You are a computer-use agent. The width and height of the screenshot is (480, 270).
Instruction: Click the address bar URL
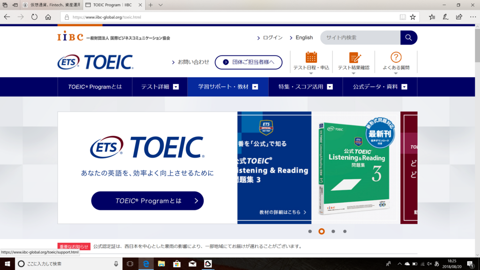point(107,17)
